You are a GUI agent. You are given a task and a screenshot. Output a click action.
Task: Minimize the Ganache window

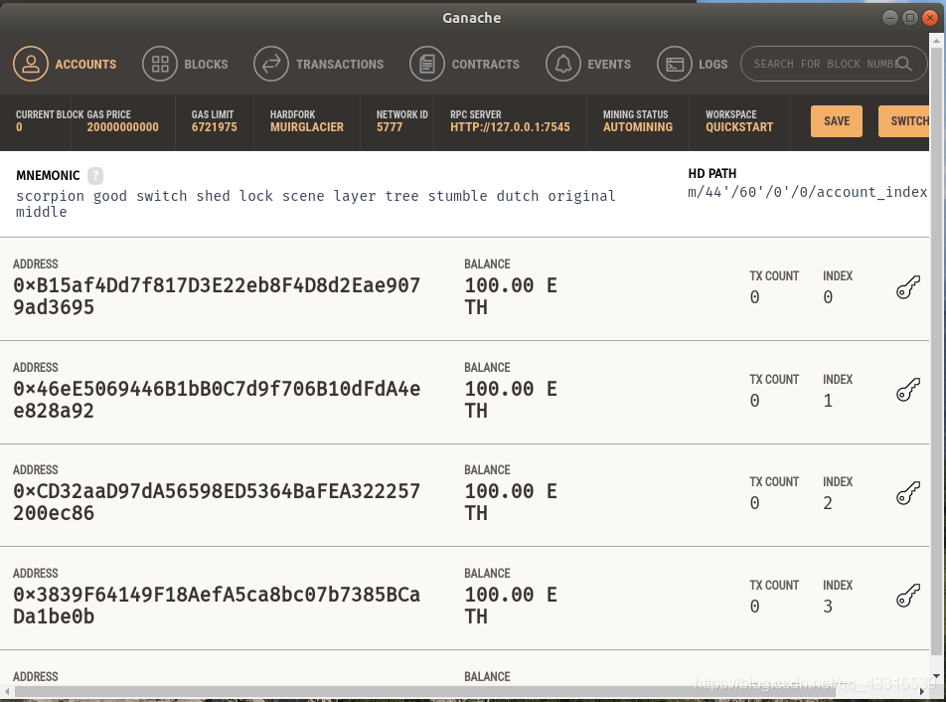click(890, 18)
